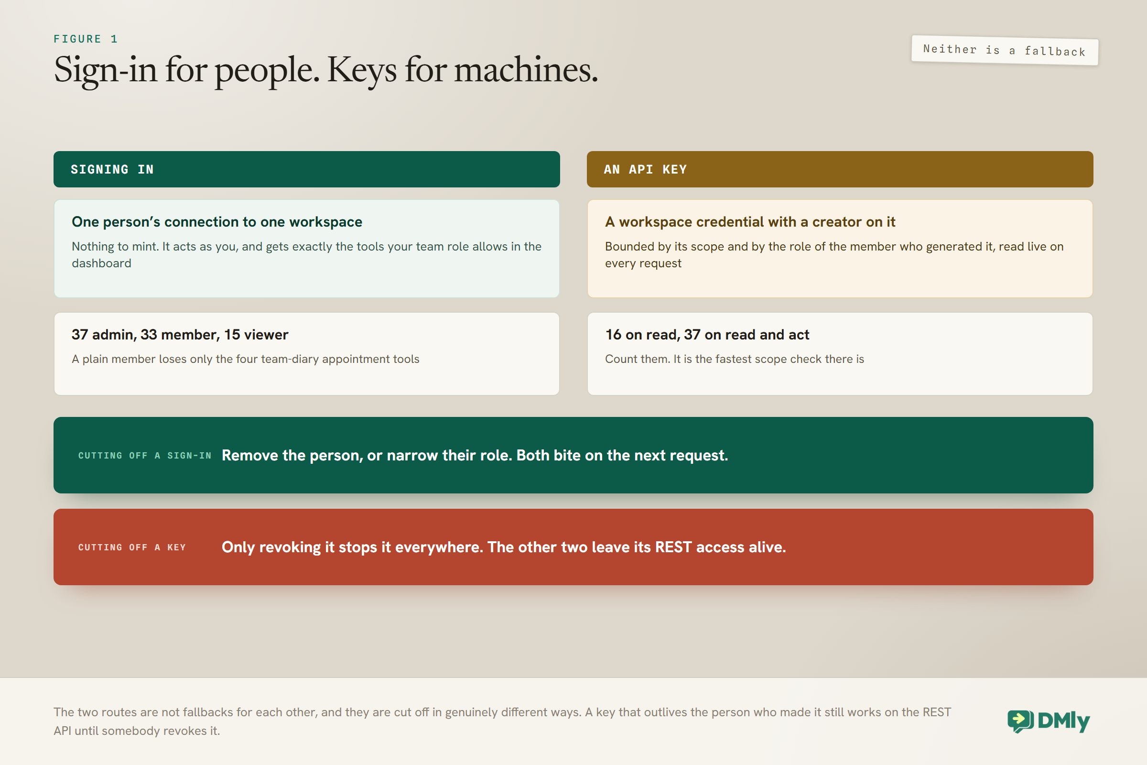The width and height of the screenshot is (1147, 765).
Task: Select the 'SIGNING IN' green header
Action: click(307, 169)
